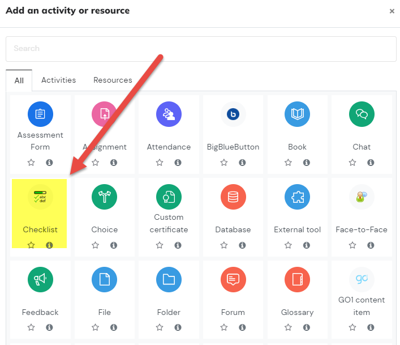View info about the Folder resource

(x=178, y=327)
